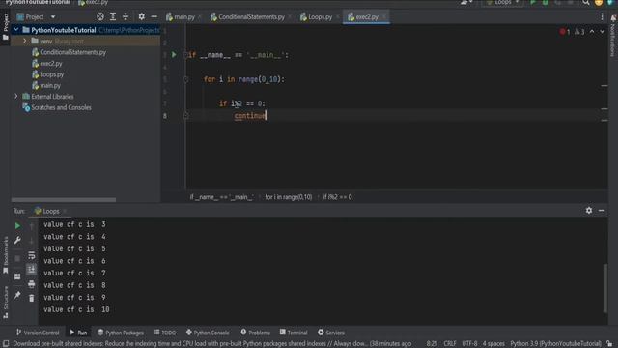The height and width of the screenshot is (348, 618).
Task: Fold the if __name__ block
Action: point(185,55)
